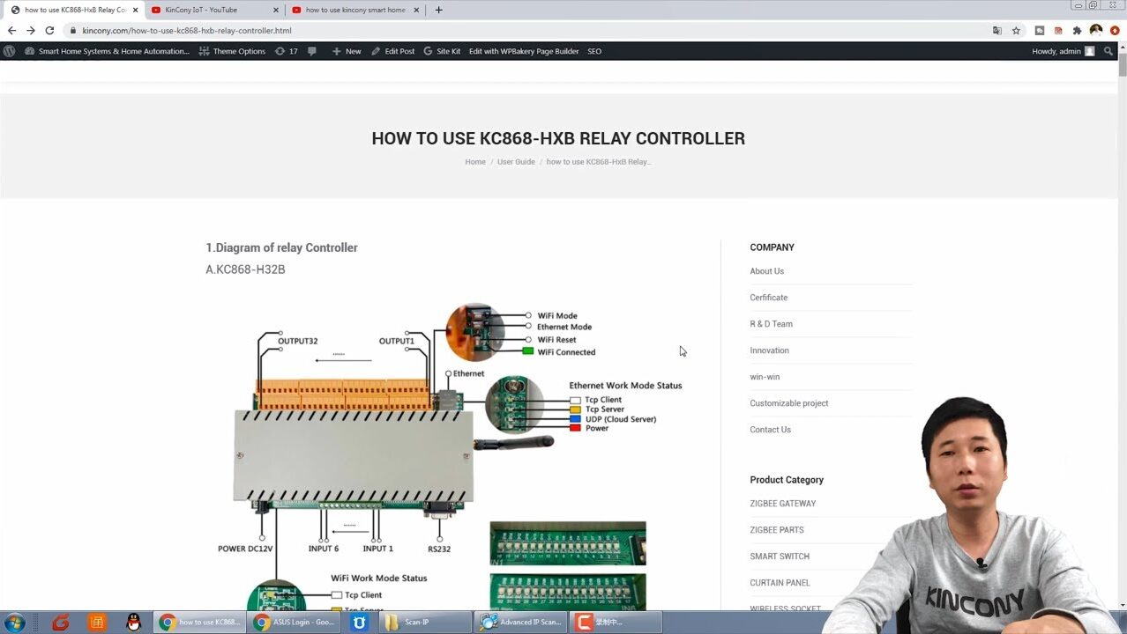Click the WordPress logo in the admin bar
The image size is (1127, 634).
pos(10,51)
